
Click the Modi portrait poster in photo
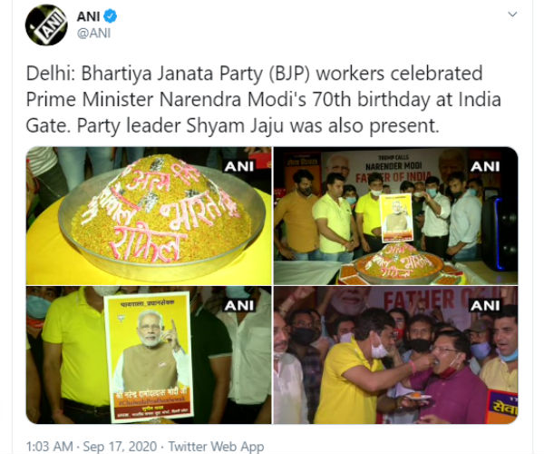point(150,357)
